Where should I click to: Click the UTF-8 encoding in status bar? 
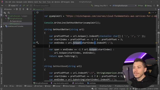[116, 89]
